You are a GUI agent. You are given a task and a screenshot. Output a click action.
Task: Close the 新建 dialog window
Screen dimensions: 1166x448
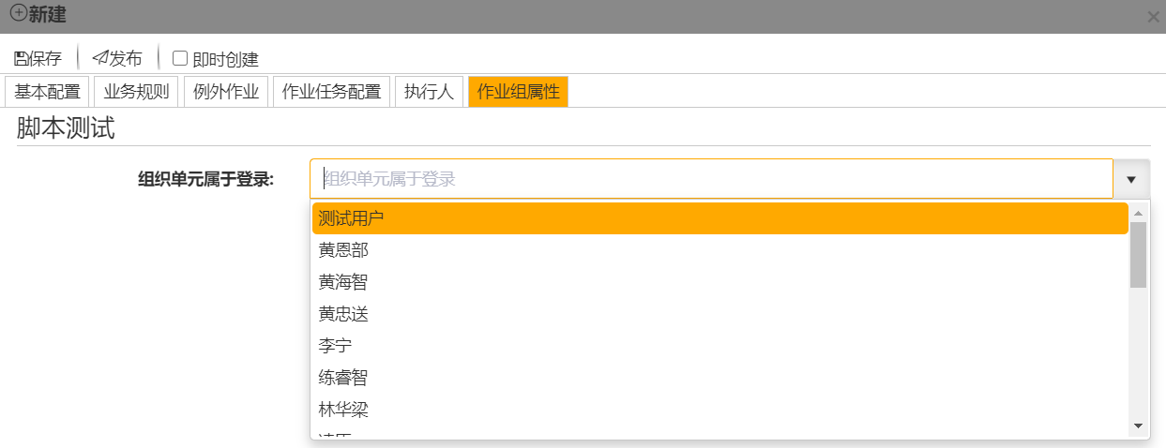1153,17
